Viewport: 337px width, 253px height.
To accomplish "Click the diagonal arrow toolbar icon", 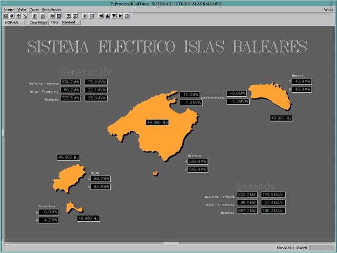I will point(25,16).
